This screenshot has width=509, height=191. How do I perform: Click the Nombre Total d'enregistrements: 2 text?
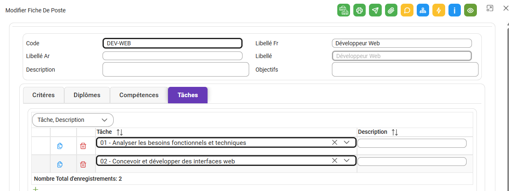coord(78,179)
